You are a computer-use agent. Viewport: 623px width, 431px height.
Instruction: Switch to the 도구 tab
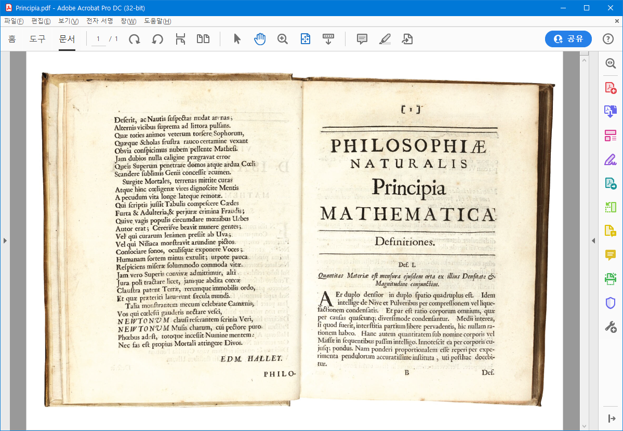point(37,39)
